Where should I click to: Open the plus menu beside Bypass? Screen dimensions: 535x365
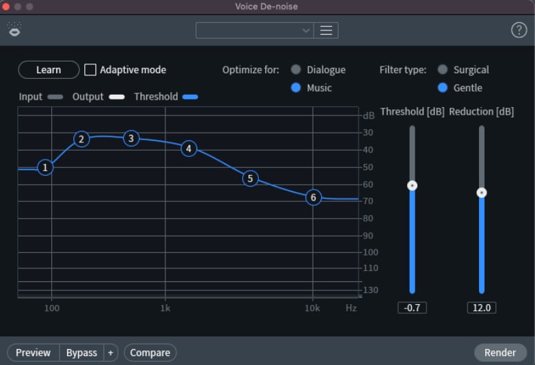pos(111,353)
